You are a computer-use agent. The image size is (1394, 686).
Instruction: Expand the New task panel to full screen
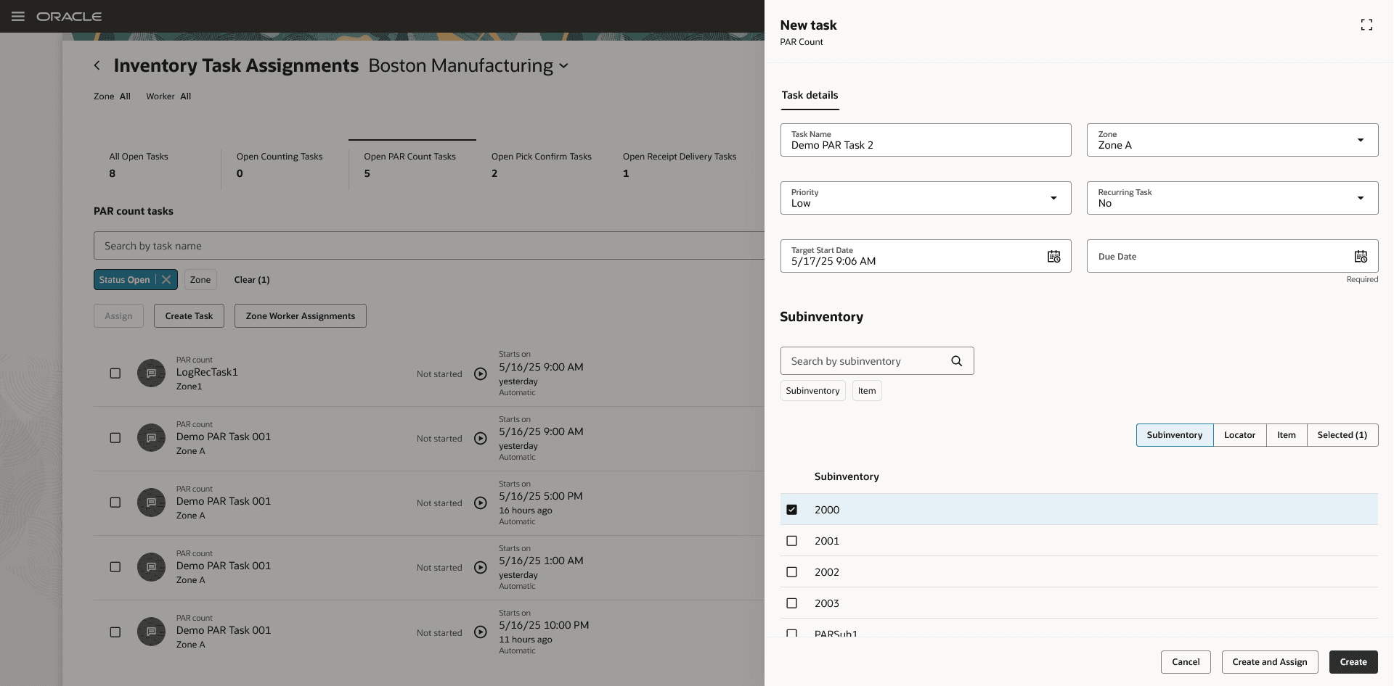tap(1366, 24)
